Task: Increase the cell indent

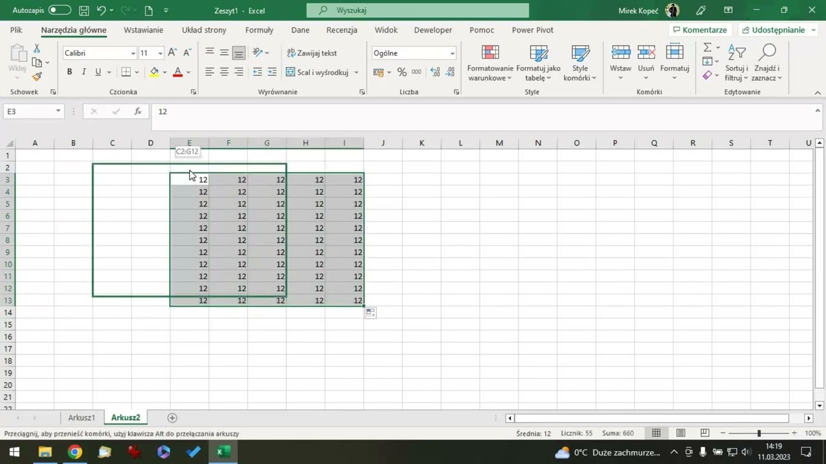Action: click(272, 72)
